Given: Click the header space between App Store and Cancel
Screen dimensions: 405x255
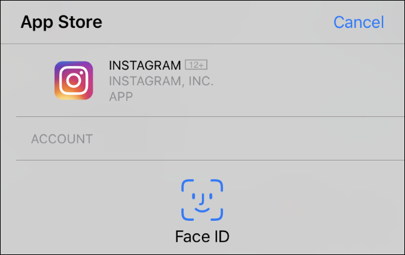Looking at the screenshot, I should click(218, 22).
